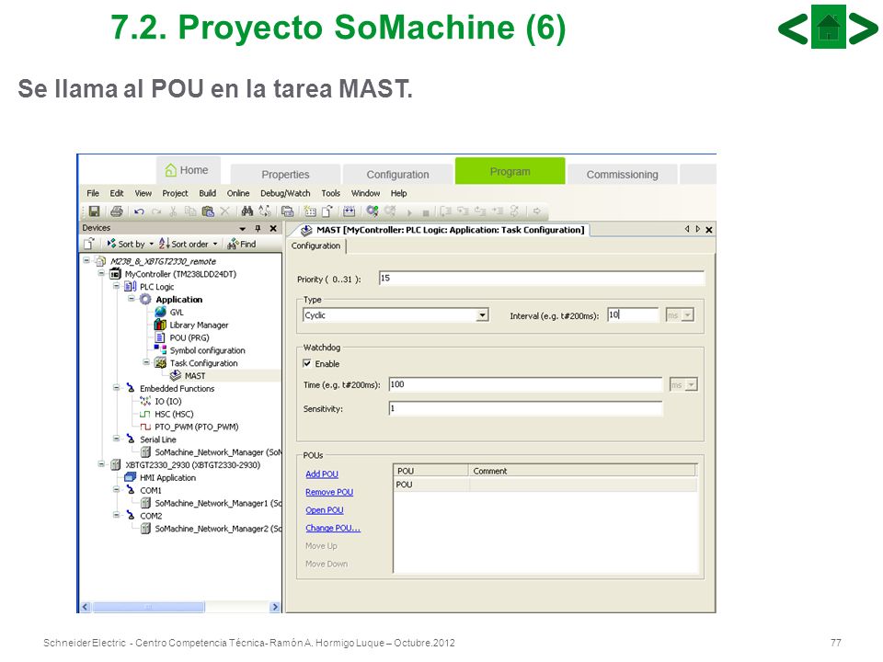Open the Online menu
This screenshot has width=883, height=662.
click(238, 193)
